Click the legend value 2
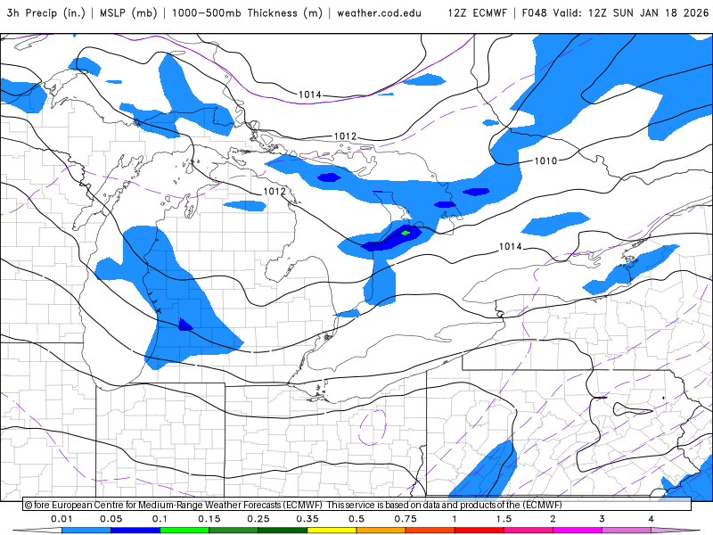Viewport: 713px width, 535px height. [553, 519]
